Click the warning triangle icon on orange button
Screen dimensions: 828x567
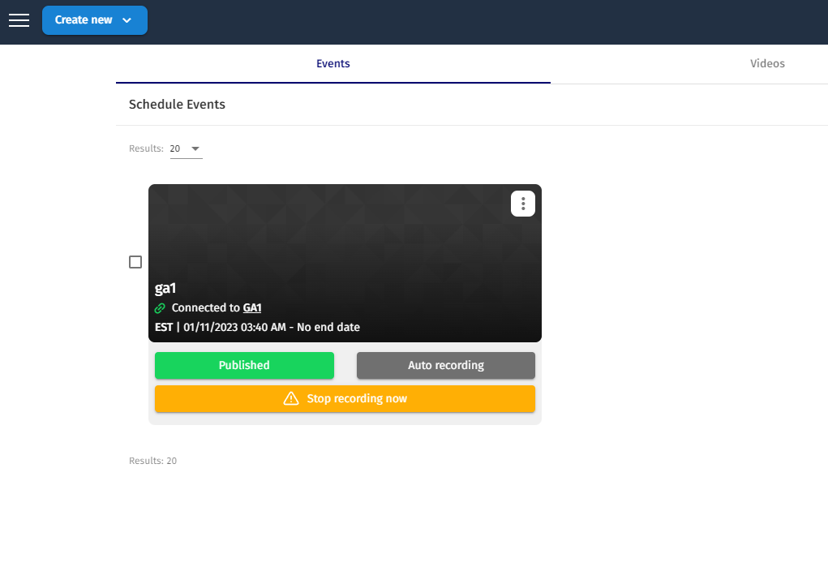291,398
